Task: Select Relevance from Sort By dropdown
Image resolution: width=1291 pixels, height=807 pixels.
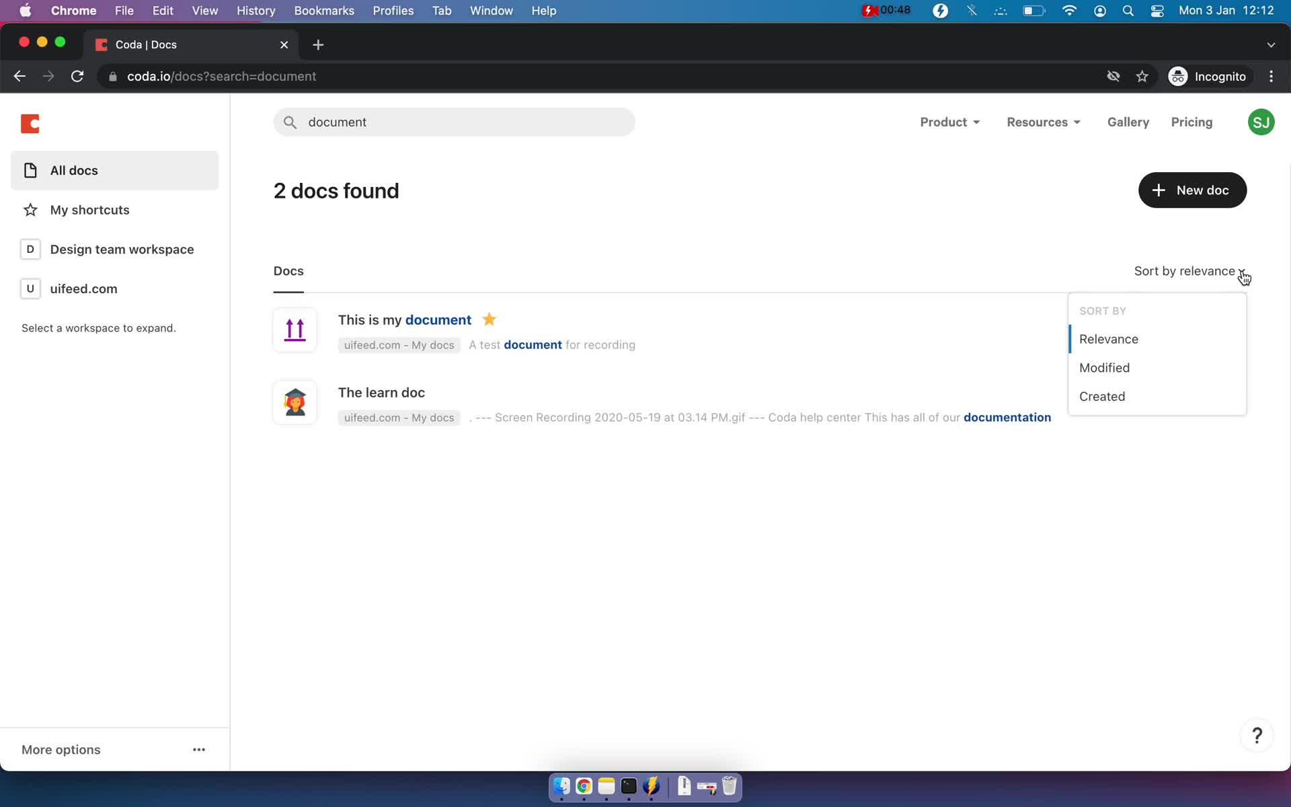Action: 1109,338
